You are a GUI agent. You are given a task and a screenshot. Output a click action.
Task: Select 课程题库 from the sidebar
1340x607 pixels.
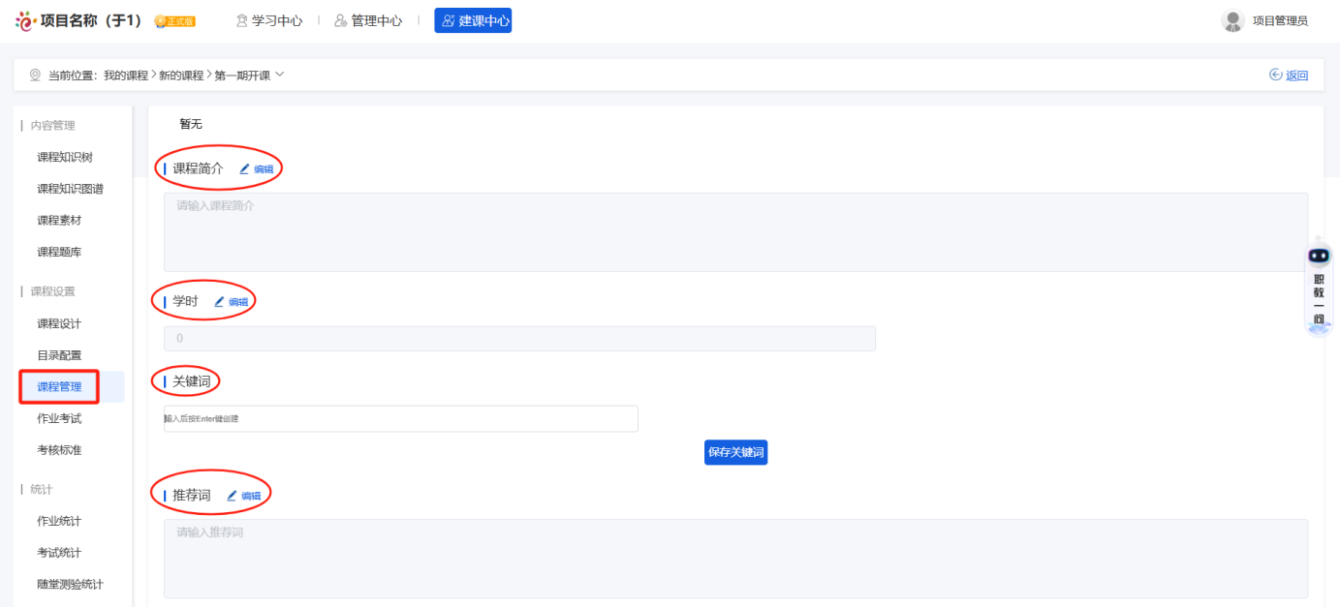(x=59, y=252)
